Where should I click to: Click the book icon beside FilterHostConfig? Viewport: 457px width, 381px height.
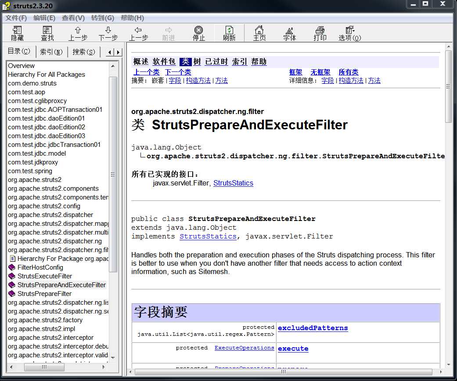click(12, 267)
